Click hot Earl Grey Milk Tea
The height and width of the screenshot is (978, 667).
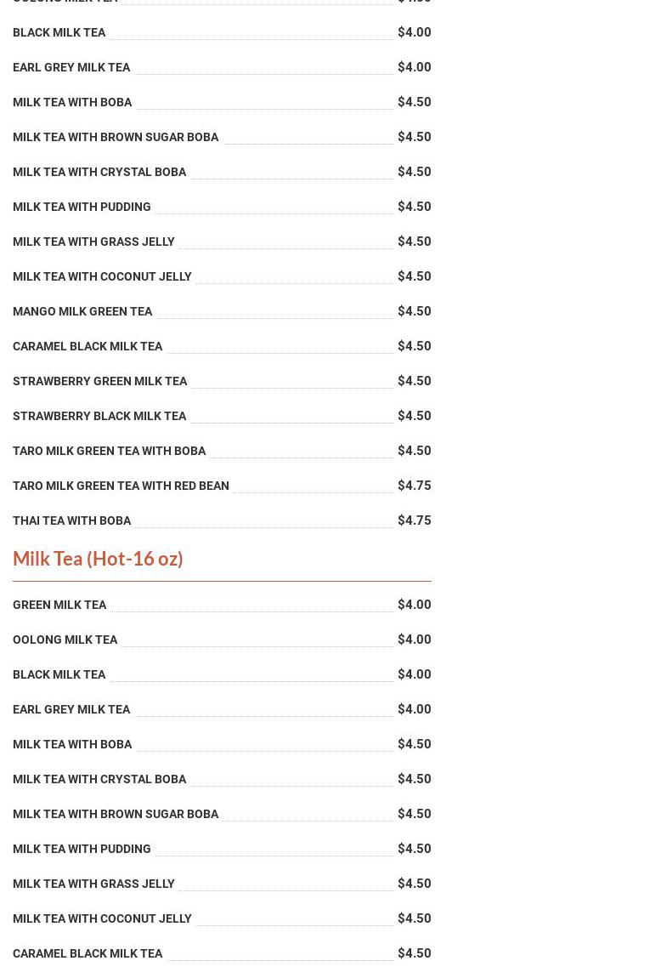71,709
